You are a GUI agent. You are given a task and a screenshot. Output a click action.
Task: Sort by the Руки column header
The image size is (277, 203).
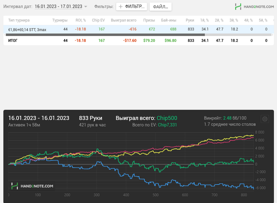(x=190, y=20)
